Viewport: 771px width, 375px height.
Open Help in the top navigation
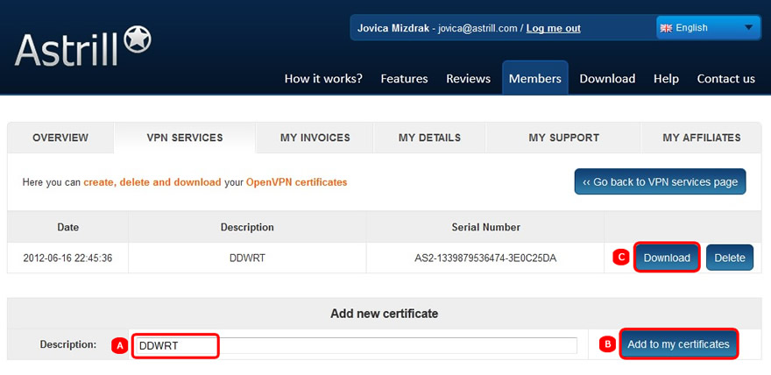[x=666, y=79]
